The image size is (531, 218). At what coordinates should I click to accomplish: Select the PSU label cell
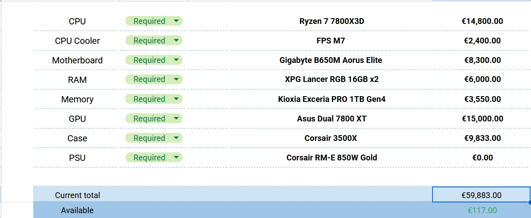point(77,158)
